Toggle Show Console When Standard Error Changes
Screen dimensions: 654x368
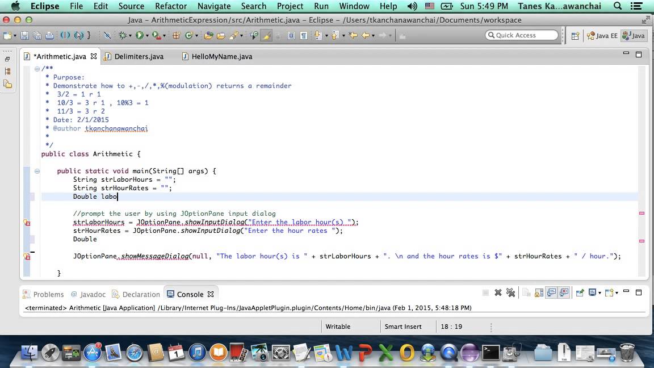pos(564,293)
